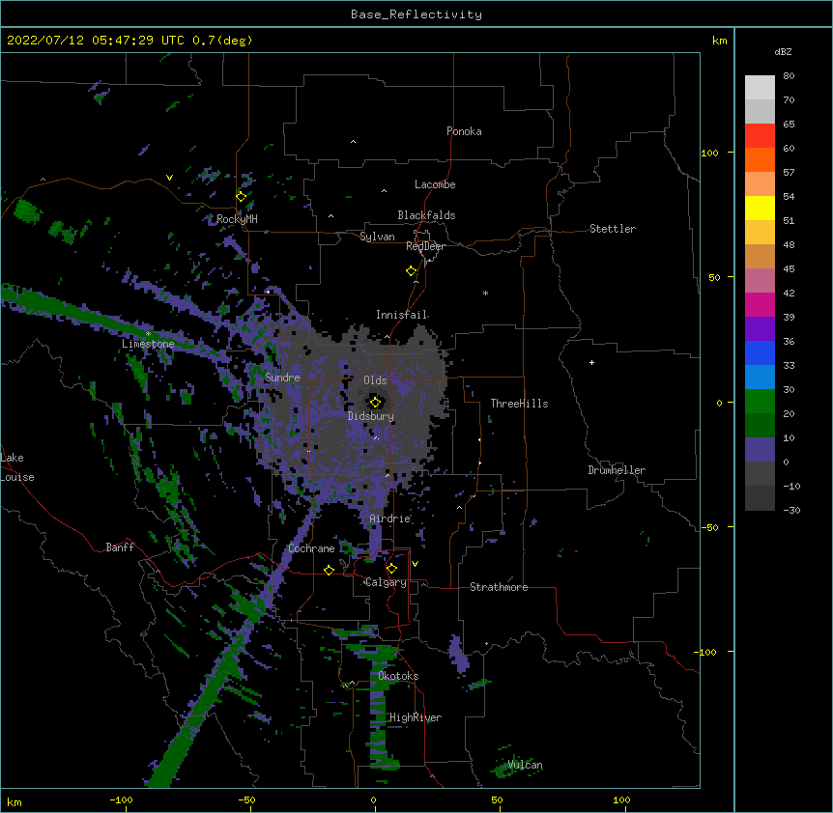Select the green 30 dBZ legend color
The image size is (833, 813).
[760, 402]
